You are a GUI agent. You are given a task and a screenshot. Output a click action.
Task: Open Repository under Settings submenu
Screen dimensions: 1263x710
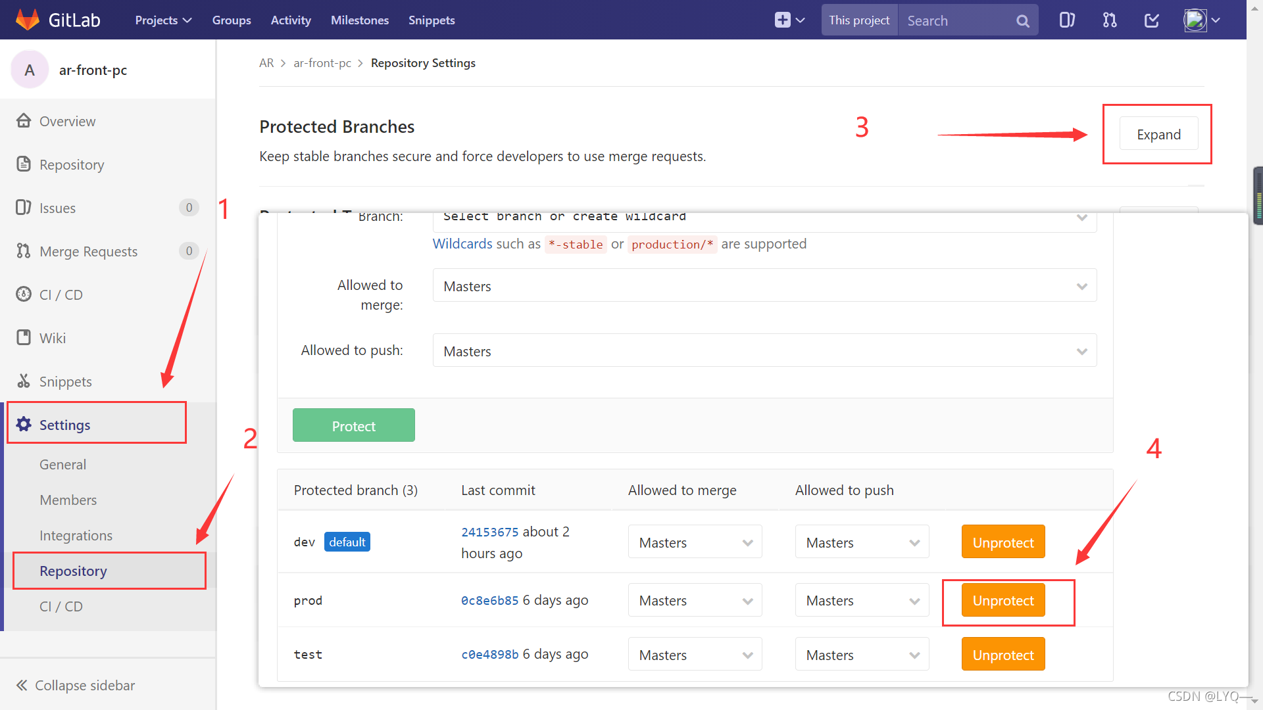click(x=73, y=571)
